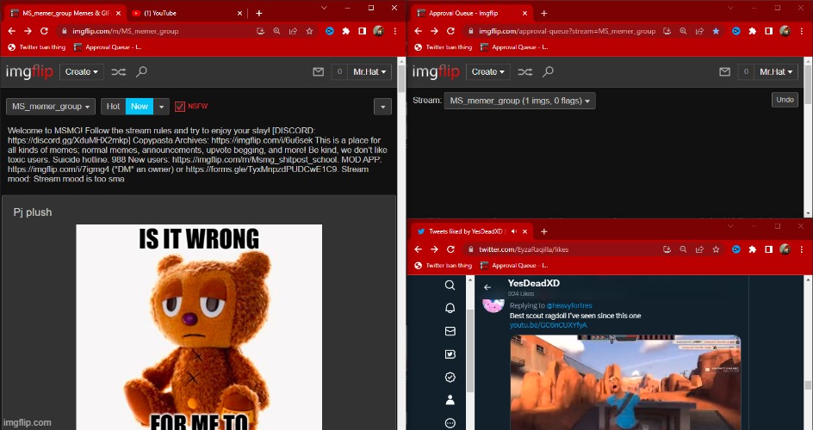Viewport: 813px width, 430px height.
Task: Open tab search chevron in MS_memer_group window
Action: pyautogui.click(x=324, y=8)
